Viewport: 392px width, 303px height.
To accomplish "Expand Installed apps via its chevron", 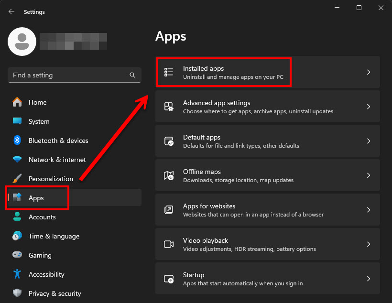I will (x=369, y=72).
